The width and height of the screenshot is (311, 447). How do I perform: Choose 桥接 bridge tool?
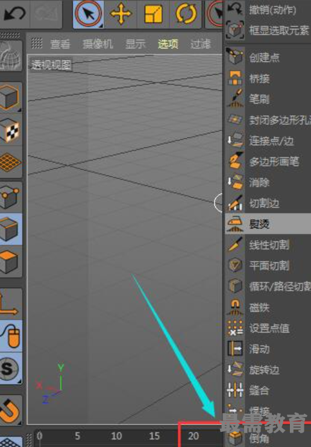268,78
